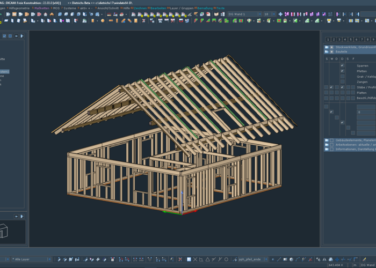Viewport: 376px width, 268px height.
Task: Select tab number 8 in right panel
Action: [x=367, y=40]
